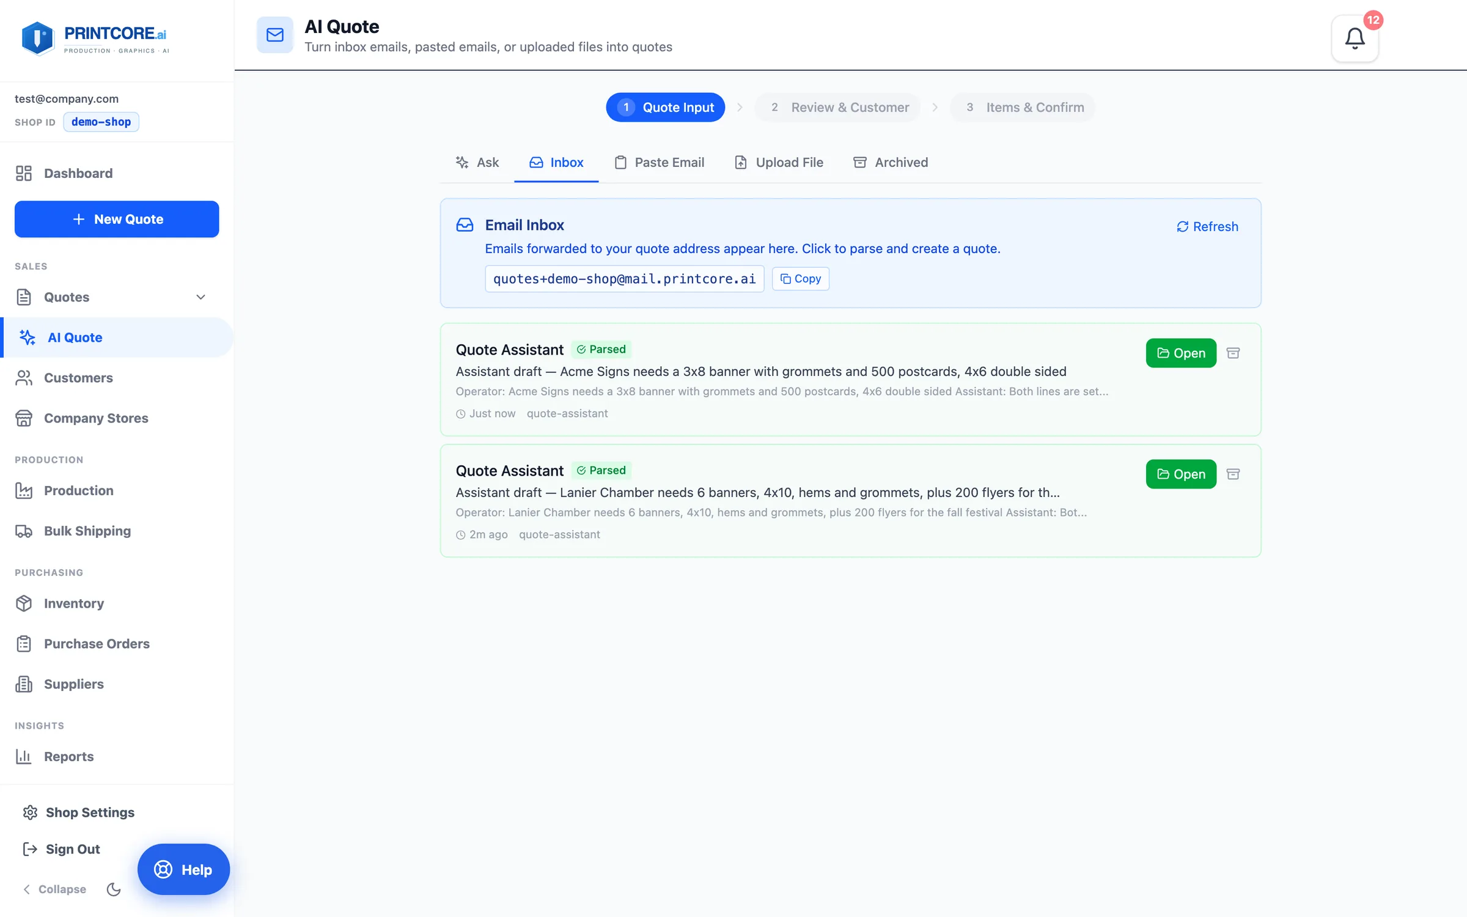The image size is (1467, 917).
Task: Click the Email Inbox tray icon
Action: tap(465, 225)
